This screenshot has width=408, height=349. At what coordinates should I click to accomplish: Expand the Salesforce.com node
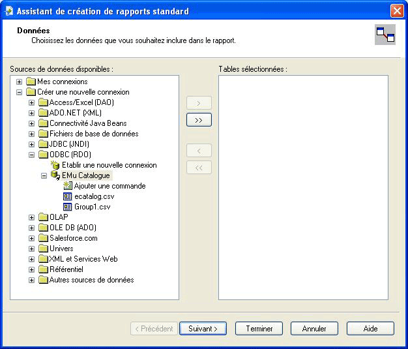pyautogui.click(x=31, y=238)
